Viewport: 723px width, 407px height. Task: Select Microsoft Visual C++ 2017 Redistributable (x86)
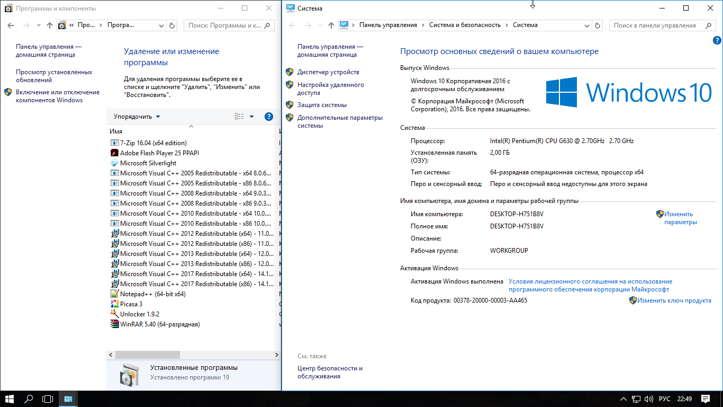pos(192,284)
